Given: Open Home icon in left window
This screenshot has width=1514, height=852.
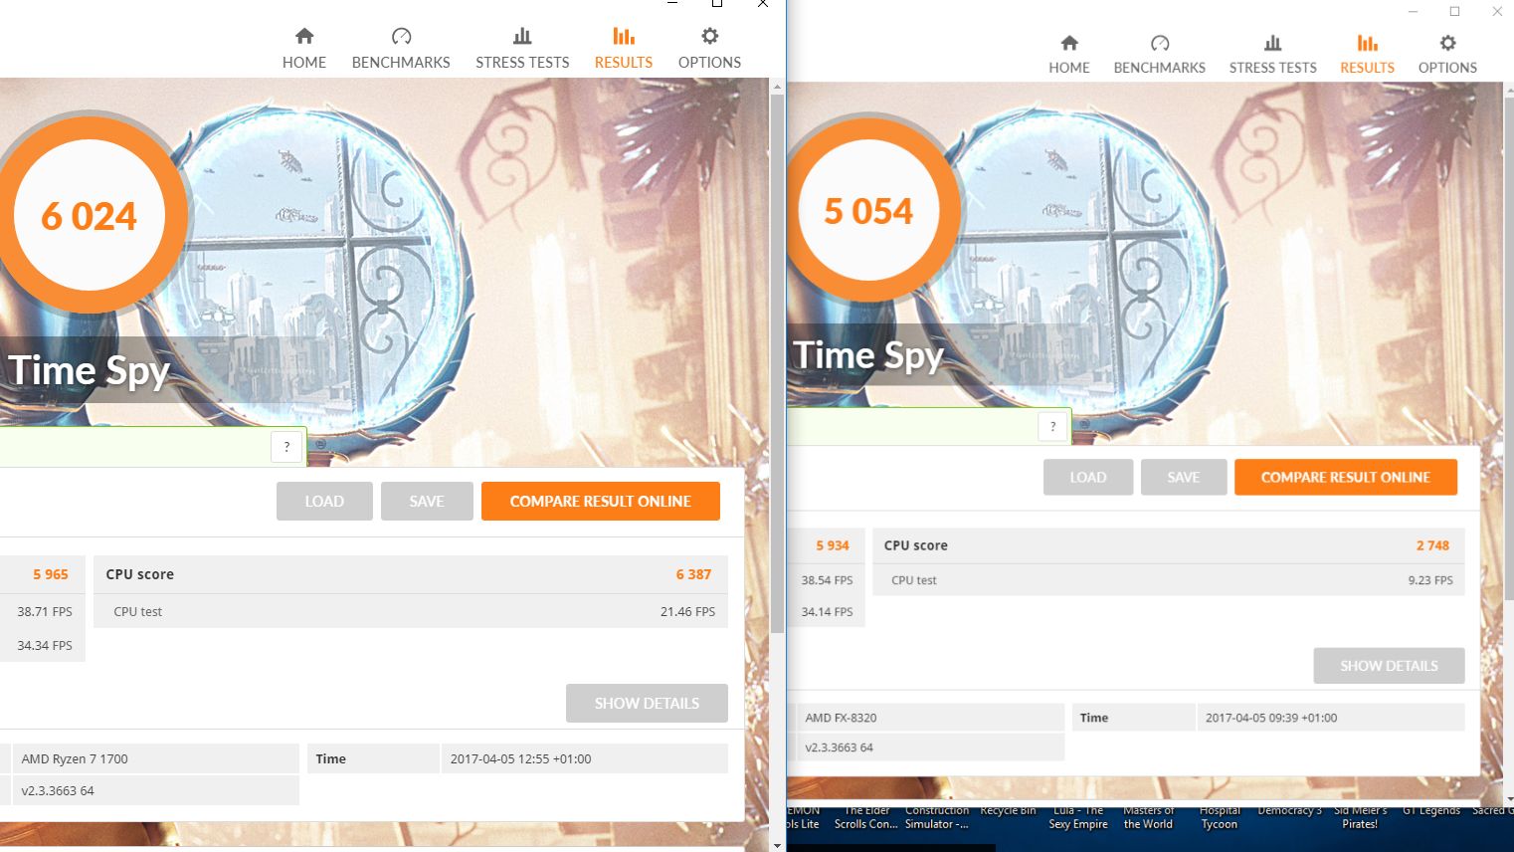Looking at the screenshot, I should point(304,37).
